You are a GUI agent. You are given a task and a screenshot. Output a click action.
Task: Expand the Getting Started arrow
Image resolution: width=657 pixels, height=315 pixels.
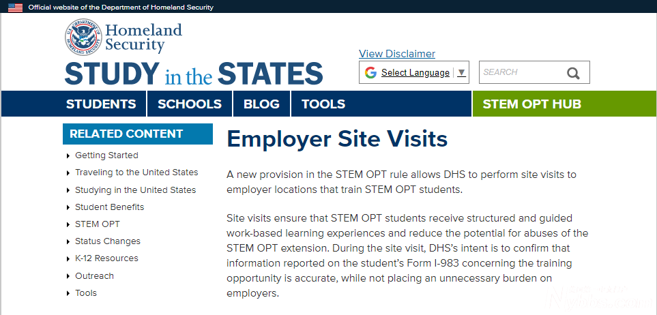[68, 156]
